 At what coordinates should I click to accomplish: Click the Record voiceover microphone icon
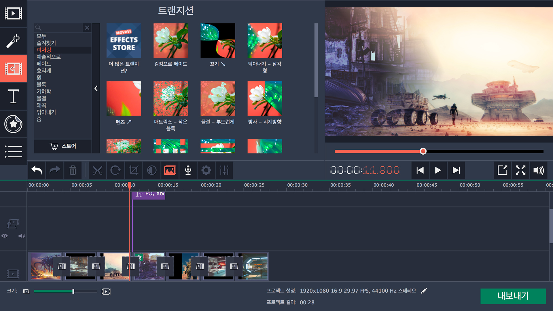(x=188, y=170)
